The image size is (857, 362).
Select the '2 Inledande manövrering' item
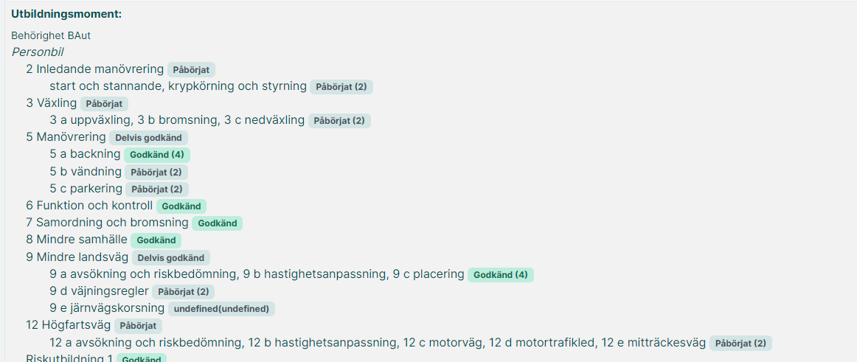94,69
